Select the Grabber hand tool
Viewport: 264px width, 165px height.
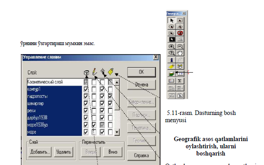[180, 53]
